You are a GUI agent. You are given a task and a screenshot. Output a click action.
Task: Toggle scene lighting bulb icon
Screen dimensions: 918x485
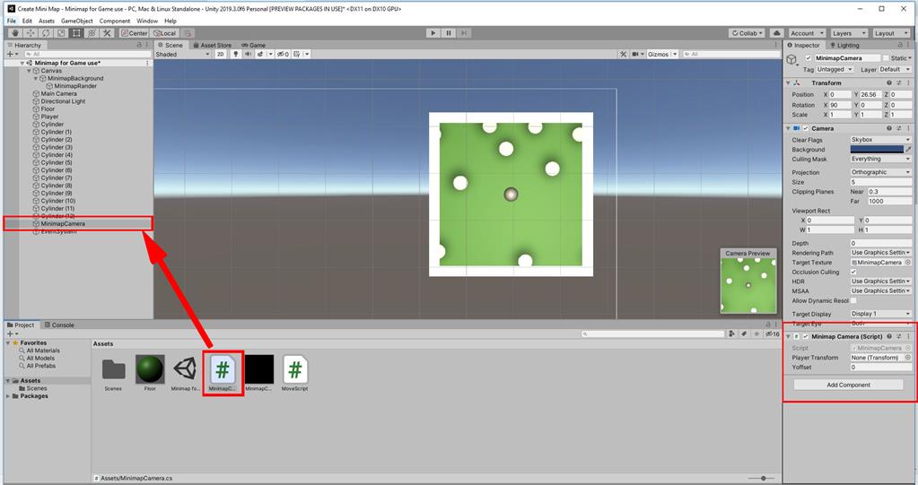[x=235, y=54]
